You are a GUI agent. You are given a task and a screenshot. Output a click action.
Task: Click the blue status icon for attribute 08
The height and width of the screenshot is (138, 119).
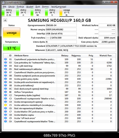(5, 76)
